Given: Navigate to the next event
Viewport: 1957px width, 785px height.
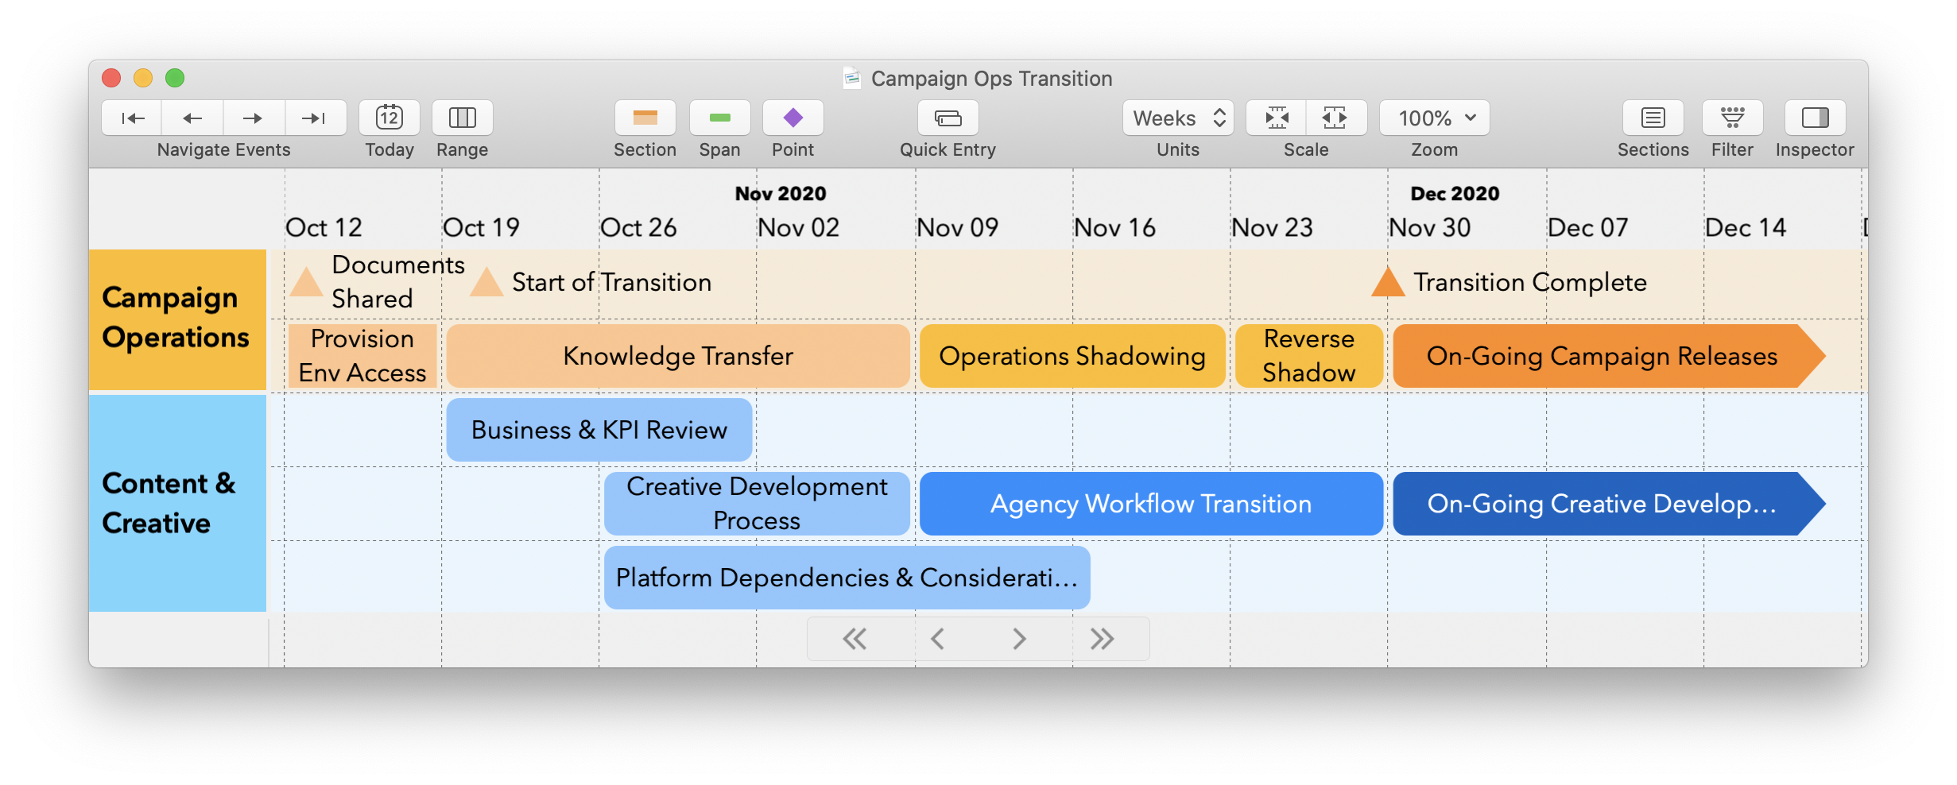Looking at the screenshot, I should click(x=254, y=118).
